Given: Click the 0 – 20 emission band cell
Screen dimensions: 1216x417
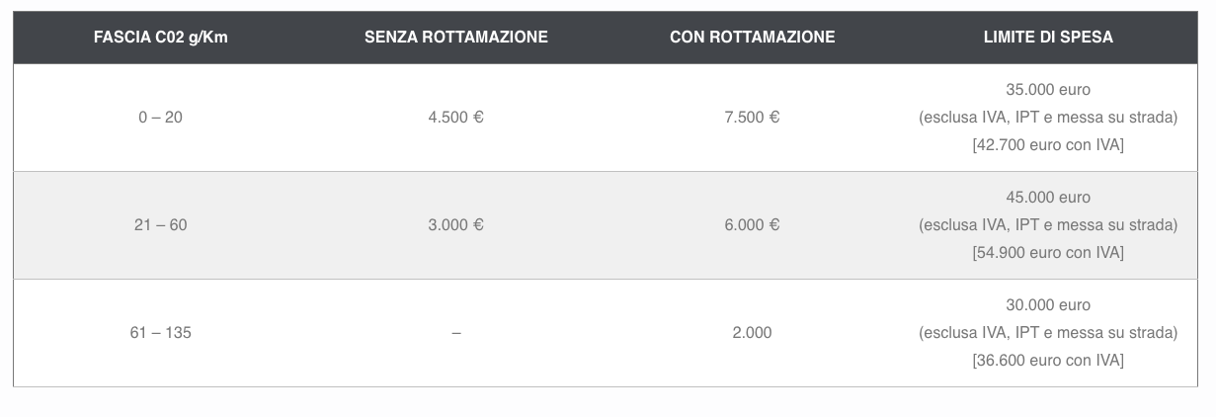Looking at the screenshot, I should 160,118.
